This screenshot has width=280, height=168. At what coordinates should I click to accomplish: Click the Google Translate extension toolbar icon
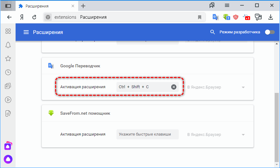pos(216,17)
